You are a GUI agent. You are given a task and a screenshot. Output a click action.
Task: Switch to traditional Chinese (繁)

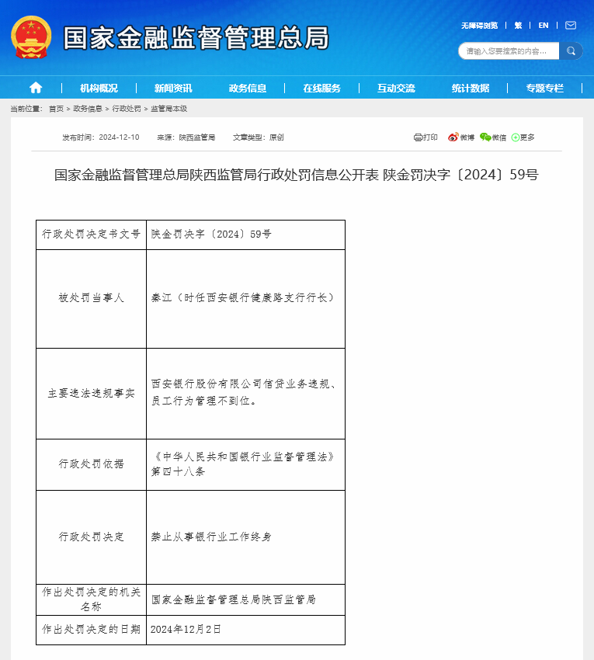[517, 26]
